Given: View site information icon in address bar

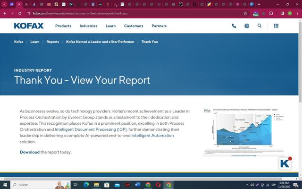Looking at the screenshot, I should tap(29, 13).
